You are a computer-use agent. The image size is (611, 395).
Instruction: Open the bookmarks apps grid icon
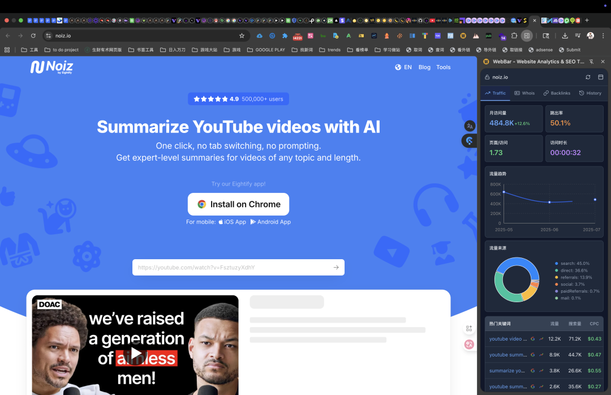(7, 50)
